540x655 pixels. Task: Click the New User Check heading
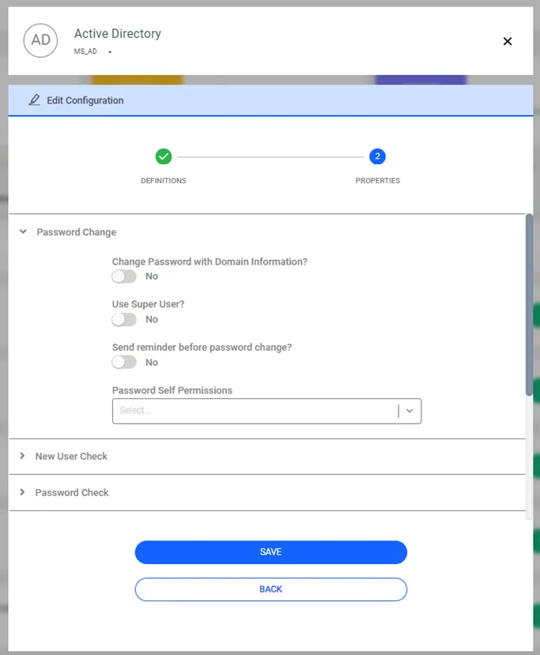(71, 457)
